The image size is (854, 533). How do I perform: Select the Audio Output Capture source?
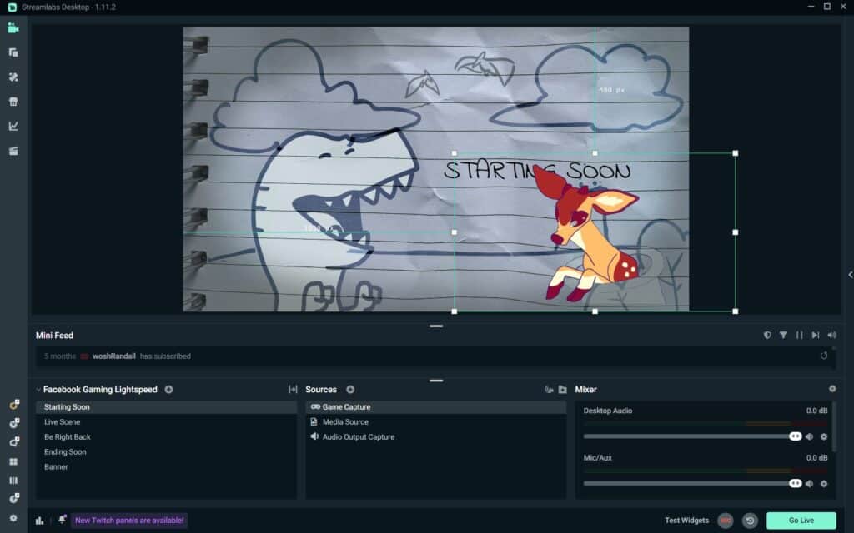tap(435, 436)
